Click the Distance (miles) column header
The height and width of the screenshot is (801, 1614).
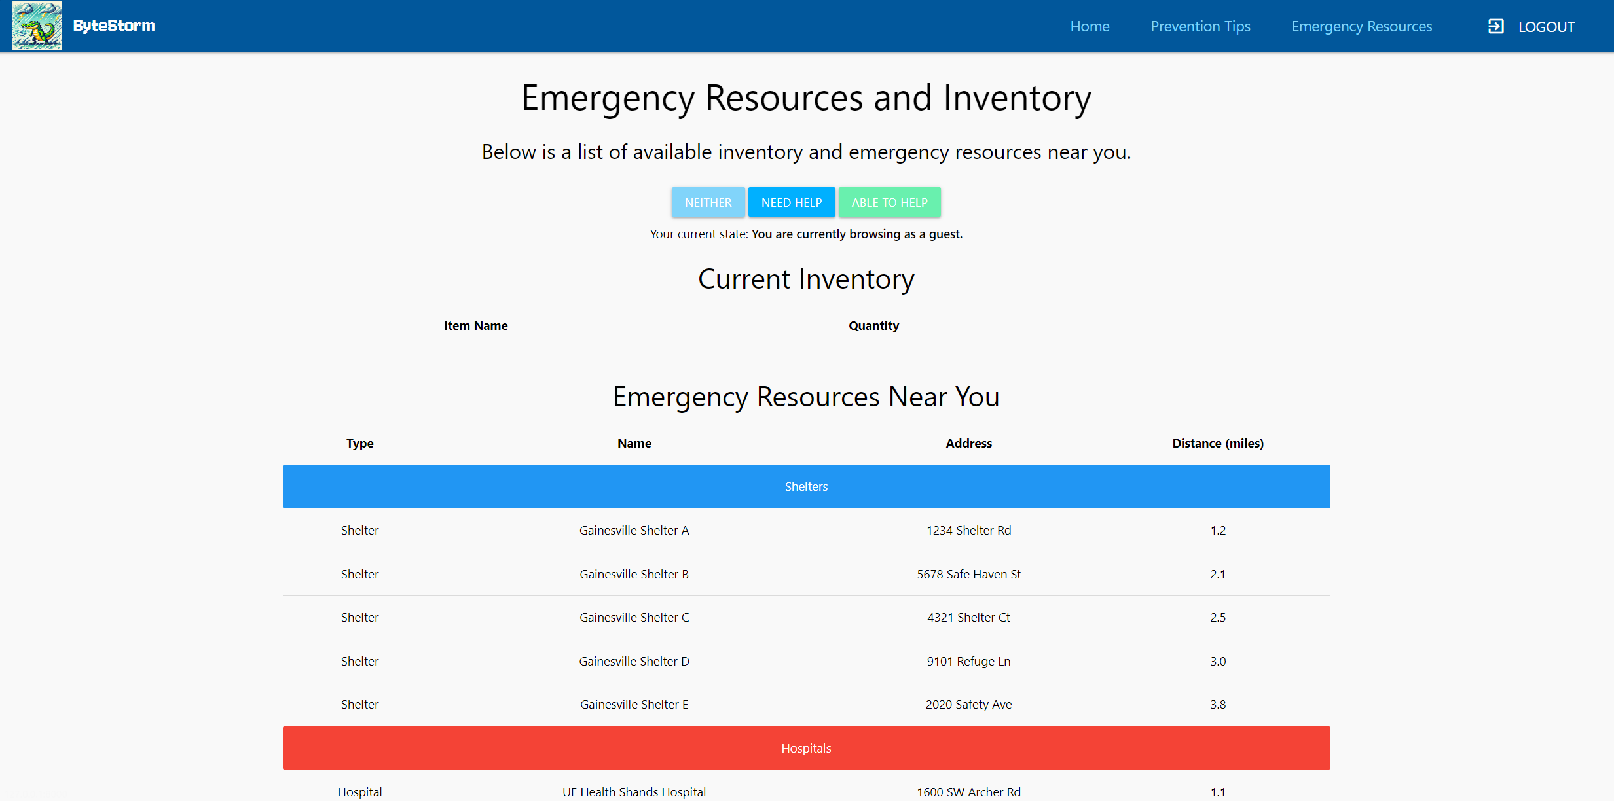click(1217, 443)
